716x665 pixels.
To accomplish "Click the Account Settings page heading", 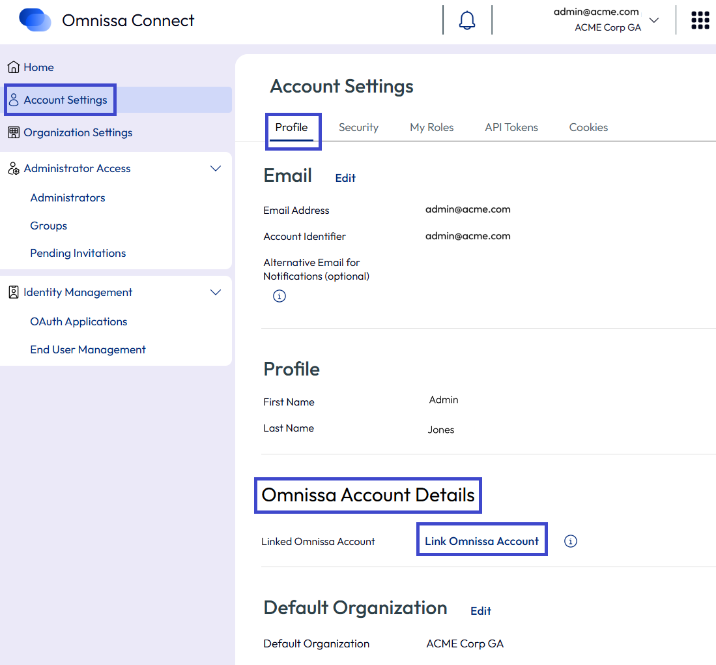I will pyautogui.click(x=341, y=86).
